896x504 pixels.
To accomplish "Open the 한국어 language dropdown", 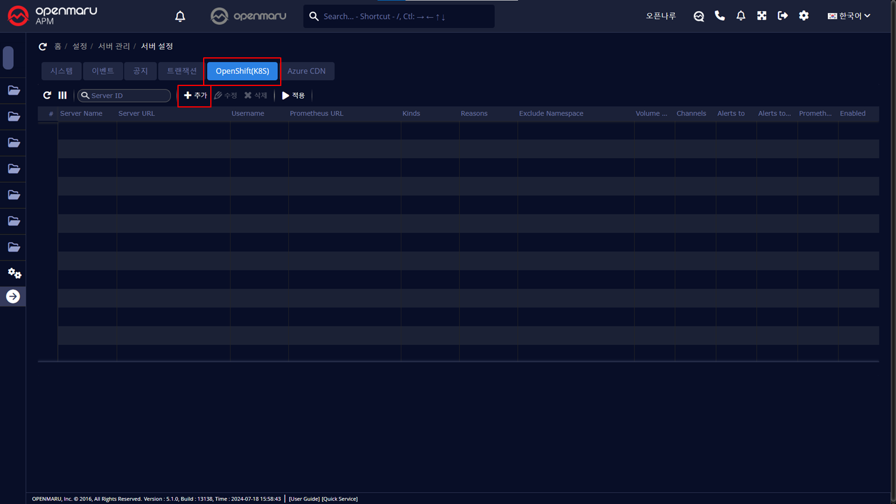I will pos(849,16).
